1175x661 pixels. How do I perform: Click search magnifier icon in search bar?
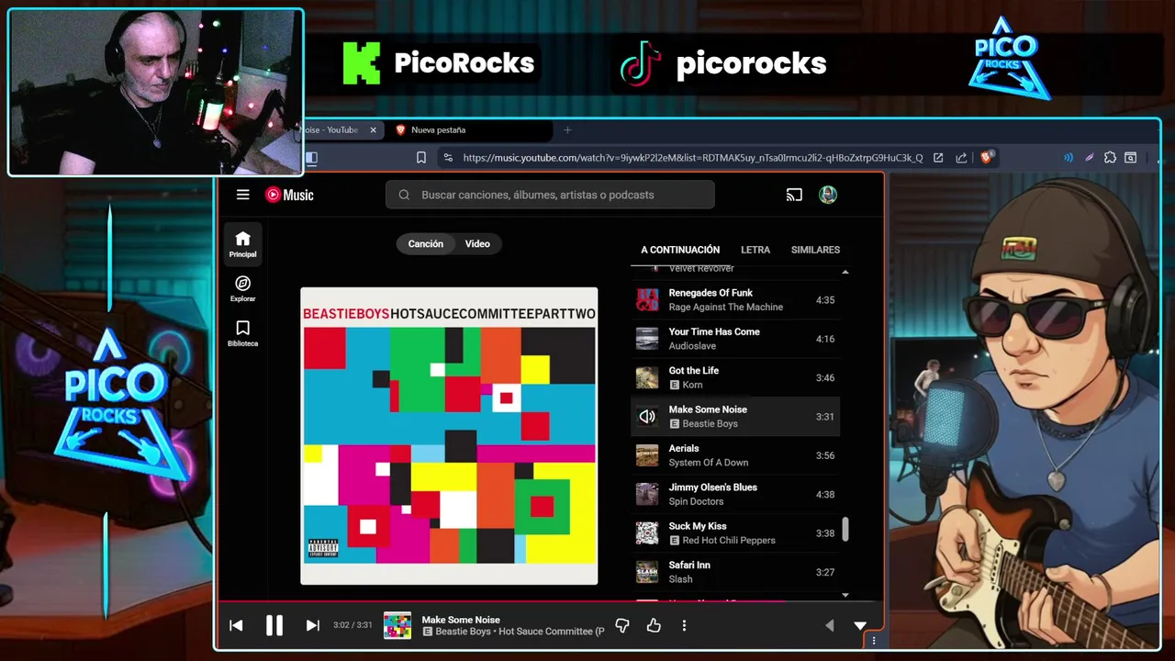(404, 195)
